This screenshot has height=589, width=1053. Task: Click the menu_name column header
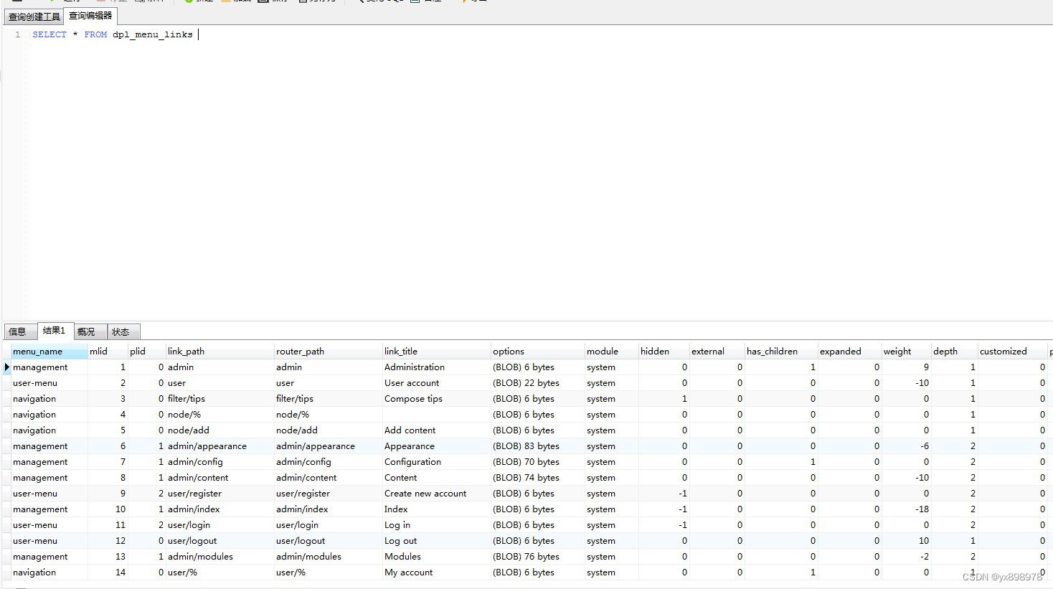pyautogui.click(x=49, y=351)
